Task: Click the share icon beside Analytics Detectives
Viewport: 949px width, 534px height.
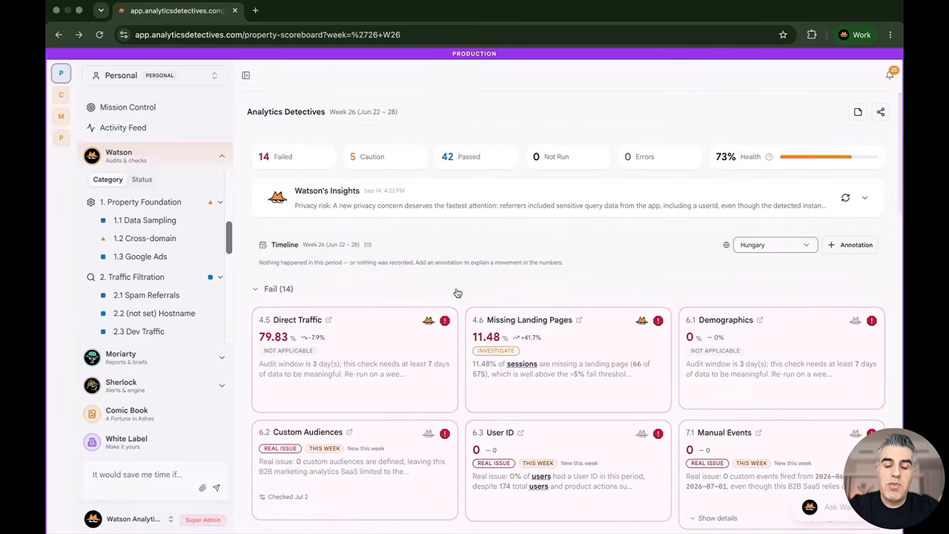Action: [x=881, y=112]
